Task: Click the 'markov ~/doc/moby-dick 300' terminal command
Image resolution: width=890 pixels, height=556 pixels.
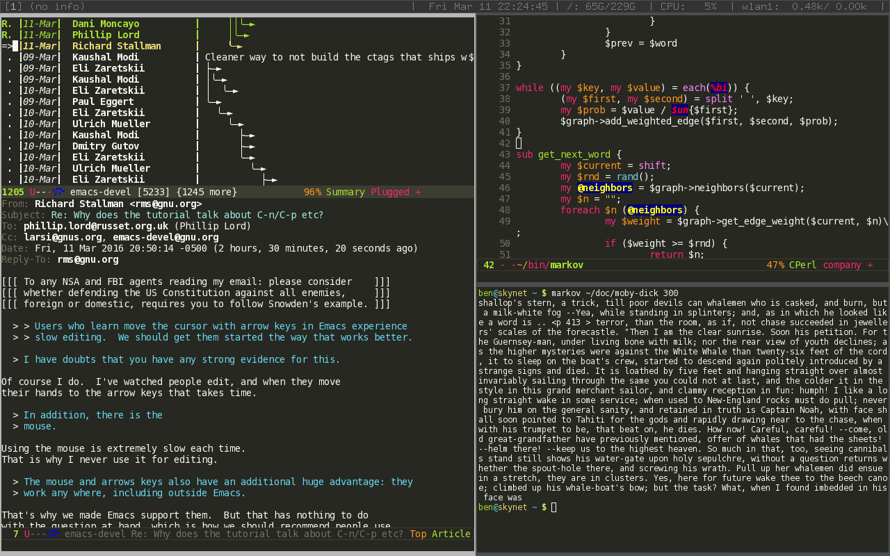Action: 615,293
